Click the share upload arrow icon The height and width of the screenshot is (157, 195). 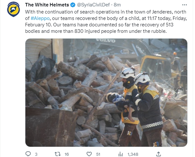pos(159,154)
